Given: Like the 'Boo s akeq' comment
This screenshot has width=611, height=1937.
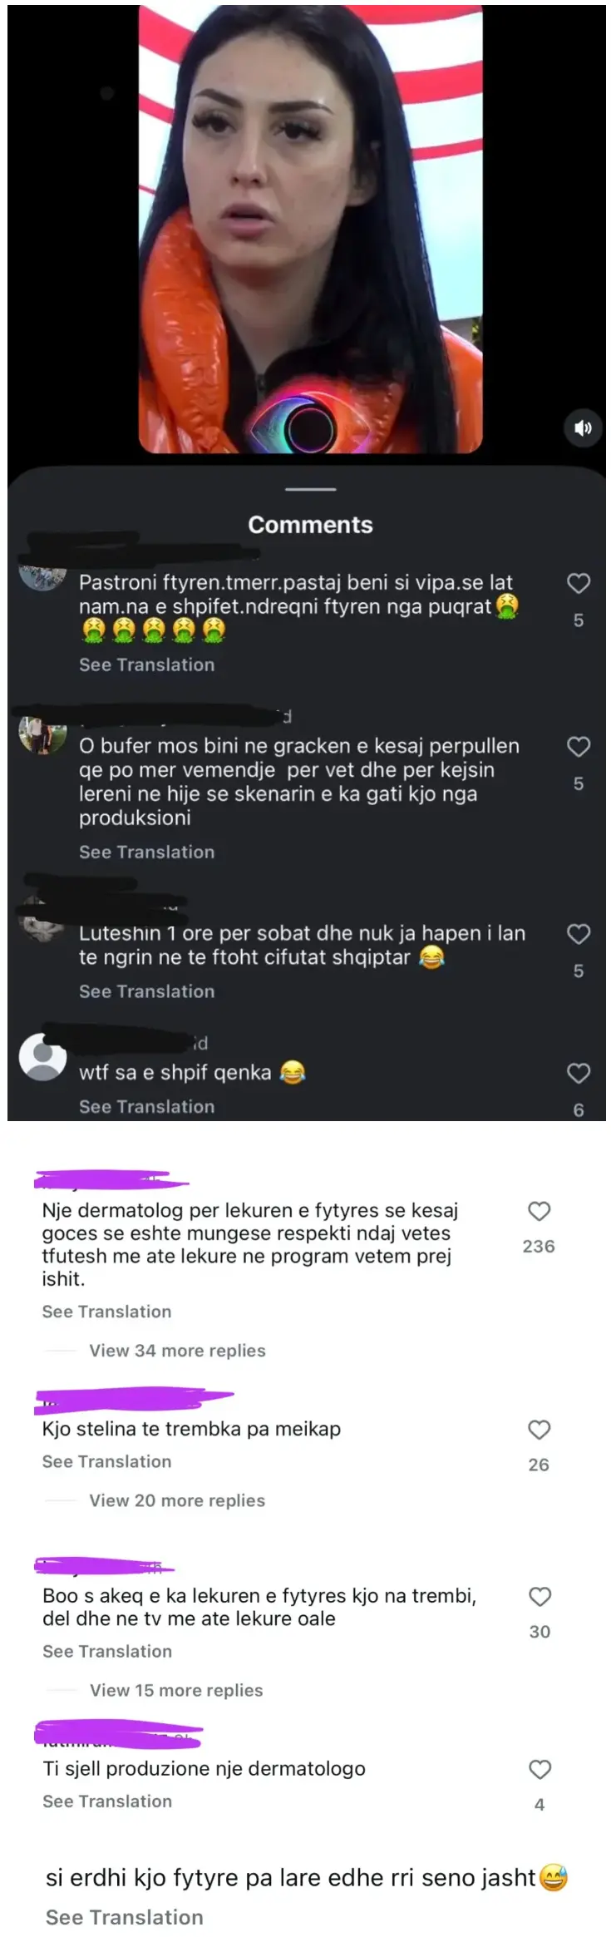Looking at the screenshot, I should 540,1597.
